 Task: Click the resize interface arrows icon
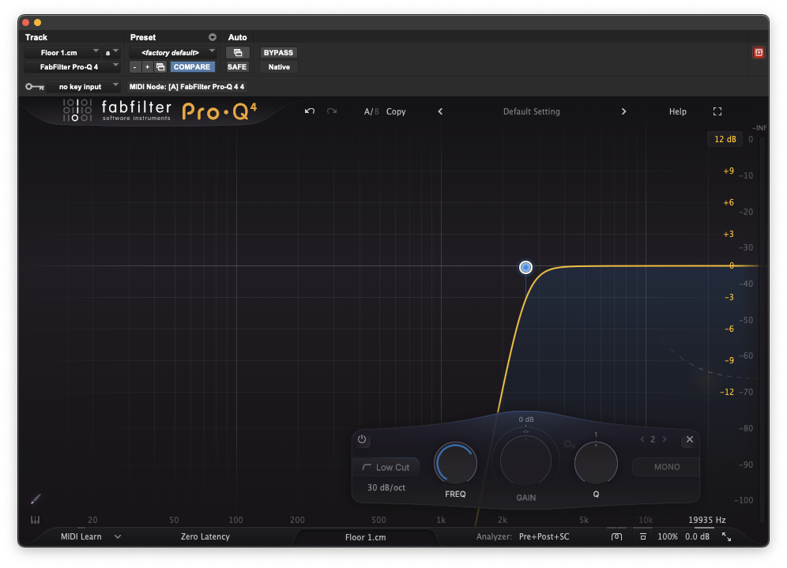point(726,536)
